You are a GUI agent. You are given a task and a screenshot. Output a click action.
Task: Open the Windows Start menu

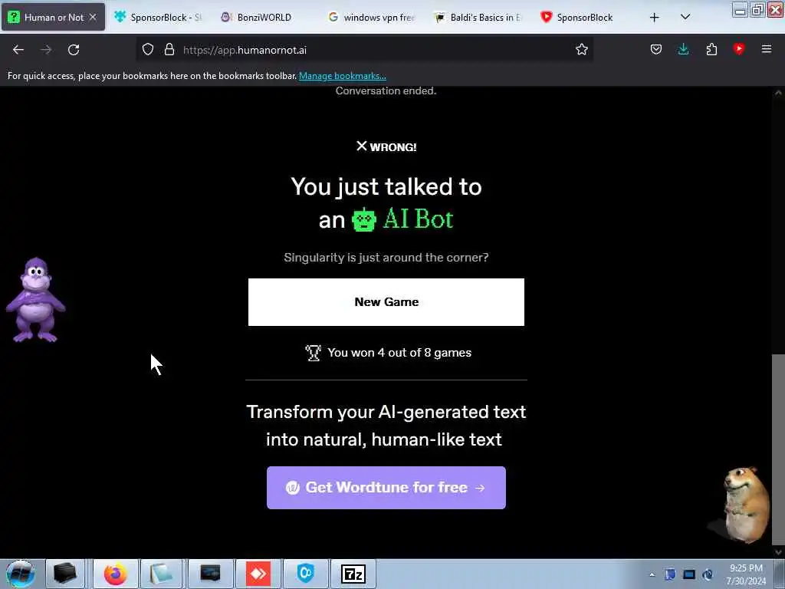(20, 574)
